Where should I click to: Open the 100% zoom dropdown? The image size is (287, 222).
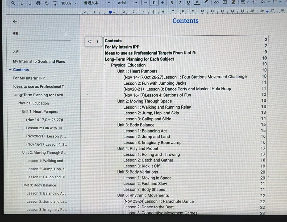pyautogui.click(x=69, y=3)
